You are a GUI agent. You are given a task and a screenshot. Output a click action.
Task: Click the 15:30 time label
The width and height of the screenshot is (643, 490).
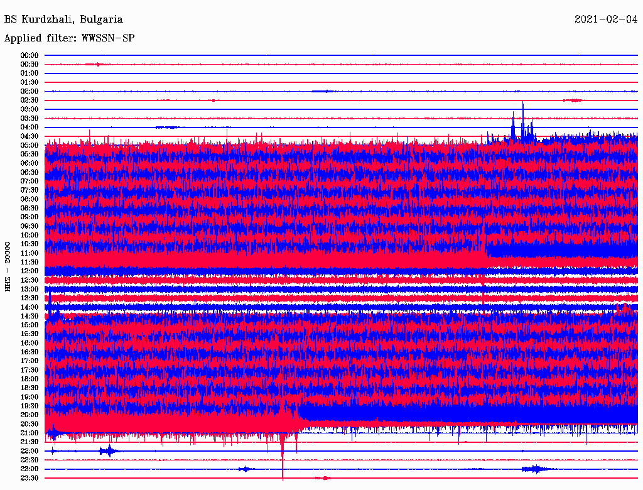(30, 334)
